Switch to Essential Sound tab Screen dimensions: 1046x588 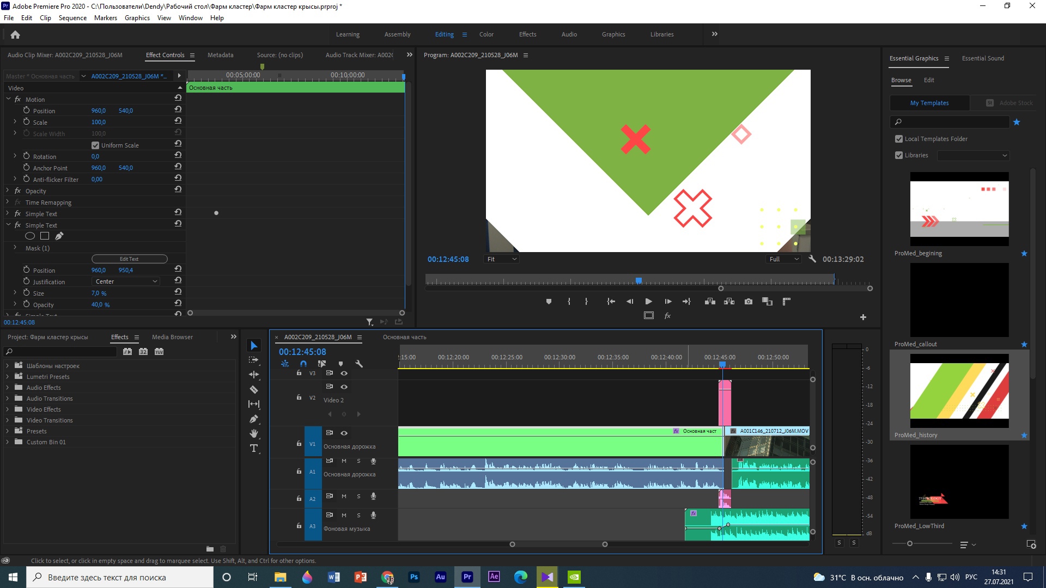pos(983,58)
